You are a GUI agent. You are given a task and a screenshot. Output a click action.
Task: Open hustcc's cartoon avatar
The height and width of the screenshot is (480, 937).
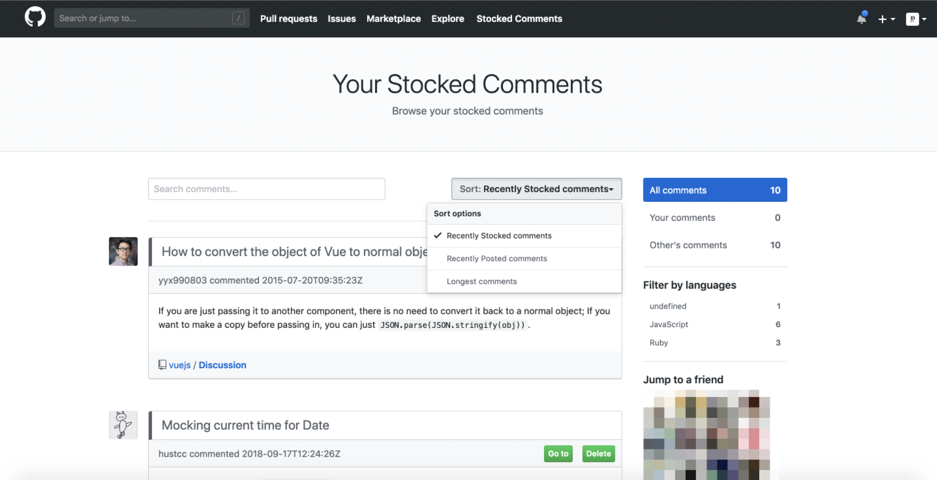(x=123, y=425)
